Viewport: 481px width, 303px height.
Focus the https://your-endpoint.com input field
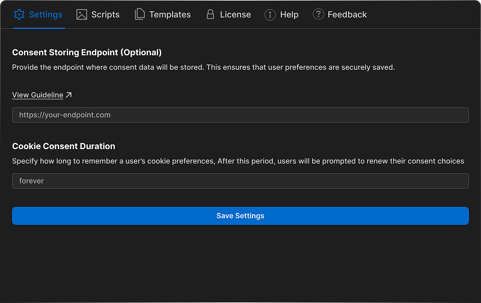coord(240,115)
